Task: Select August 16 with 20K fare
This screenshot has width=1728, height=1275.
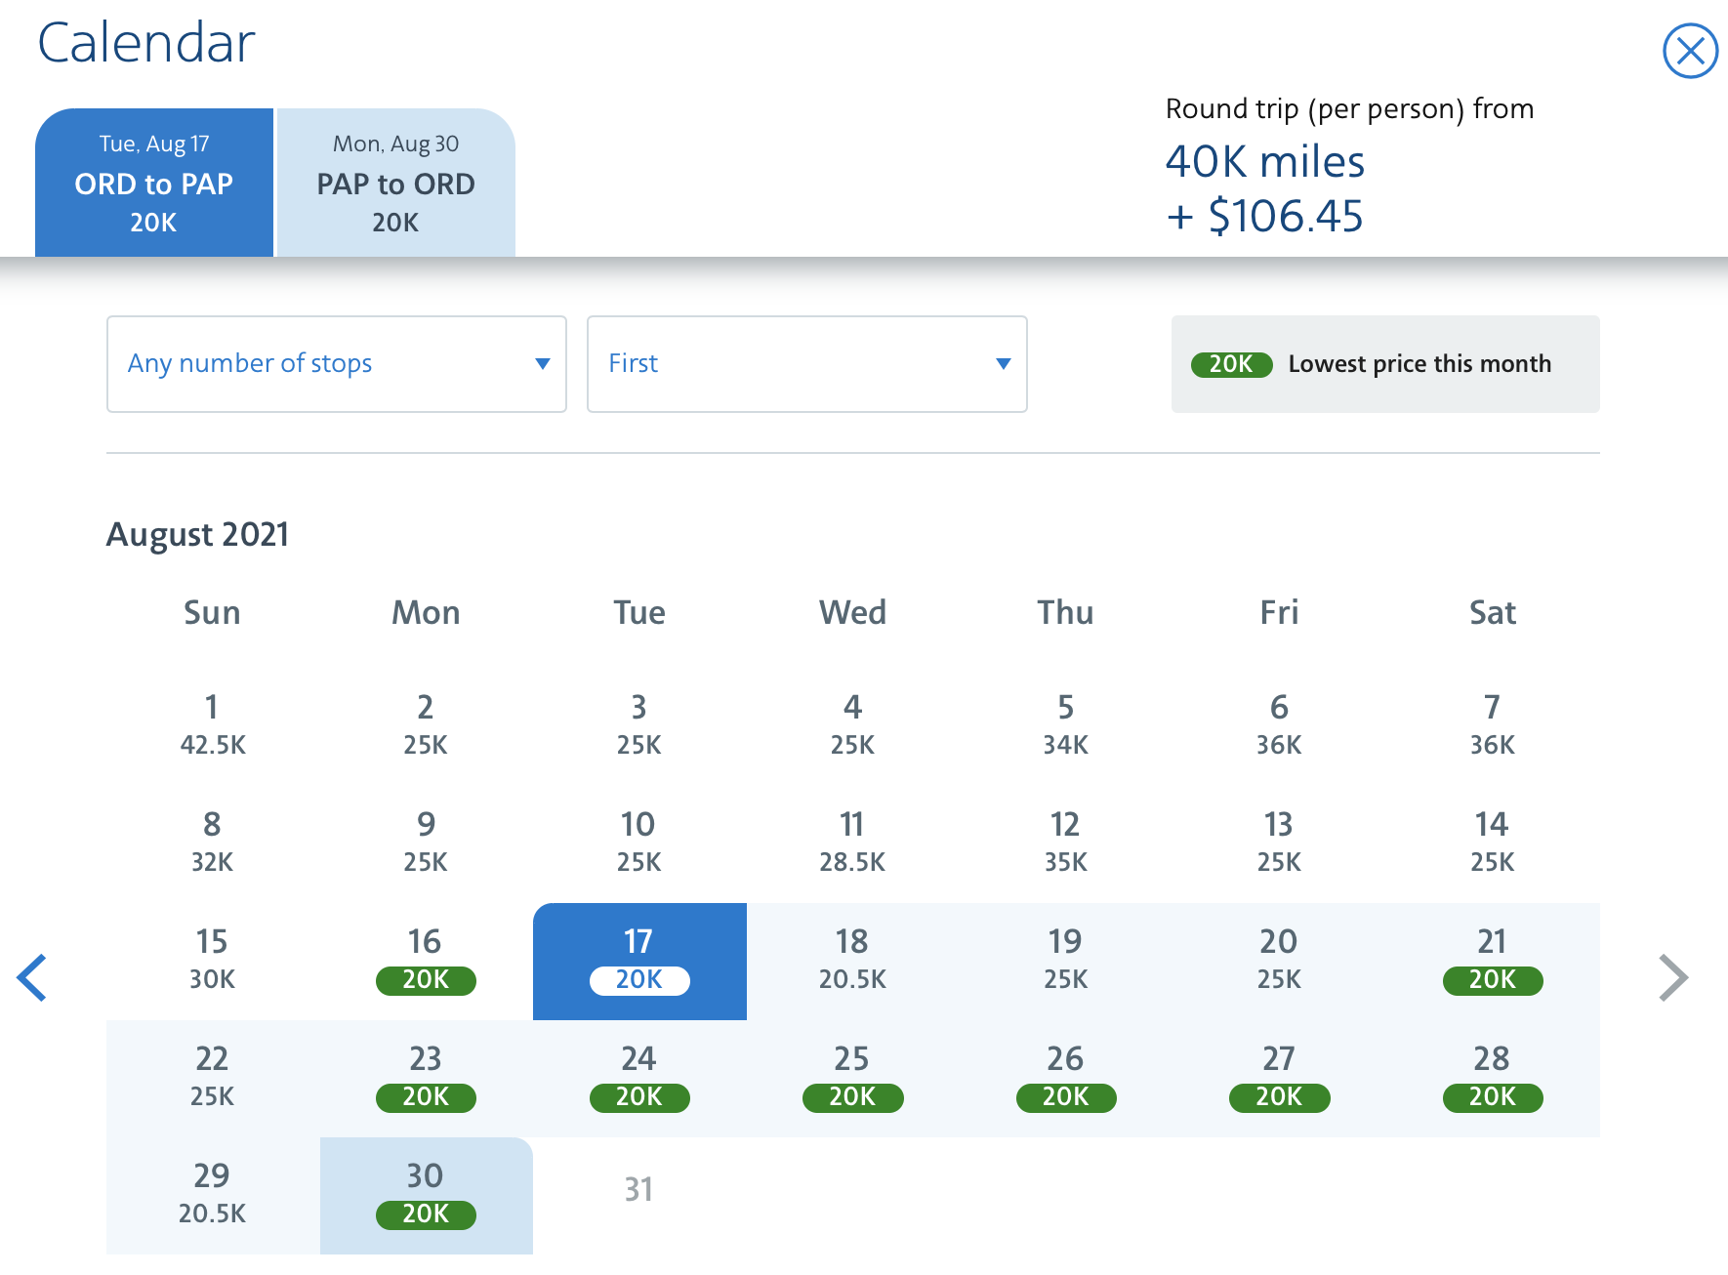Action: pyautogui.click(x=425, y=961)
